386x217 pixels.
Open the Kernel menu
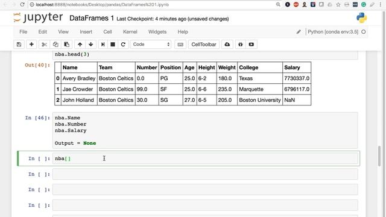(130, 32)
